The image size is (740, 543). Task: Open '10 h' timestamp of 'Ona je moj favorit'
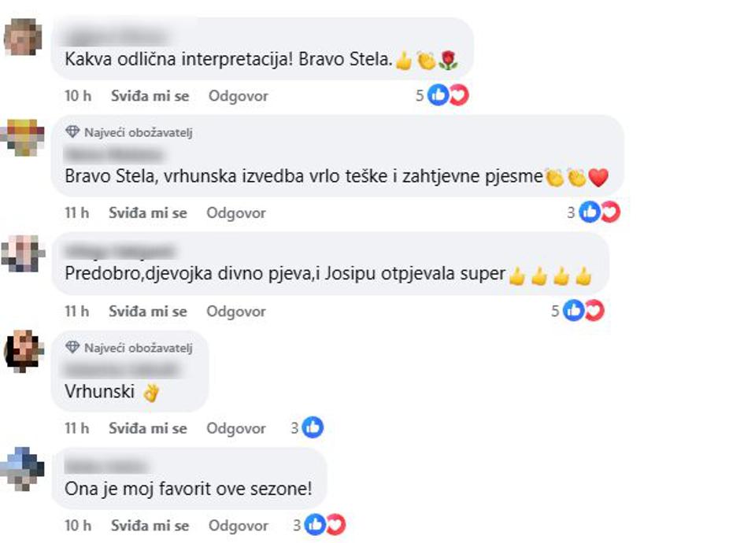(x=78, y=525)
